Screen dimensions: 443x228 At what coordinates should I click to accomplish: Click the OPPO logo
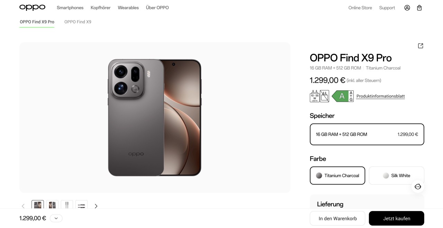(x=32, y=7)
